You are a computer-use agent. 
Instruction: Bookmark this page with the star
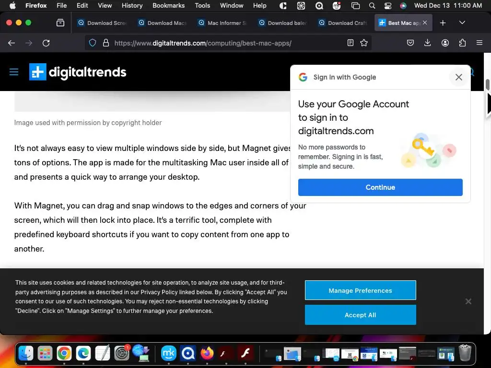coord(364,43)
